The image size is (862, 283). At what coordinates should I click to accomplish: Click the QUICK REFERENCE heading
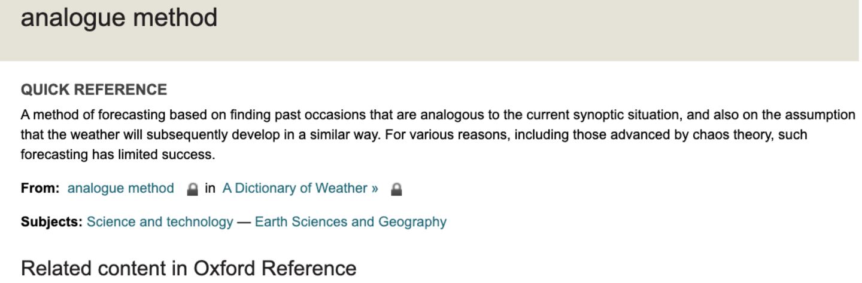pyautogui.click(x=94, y=90)
